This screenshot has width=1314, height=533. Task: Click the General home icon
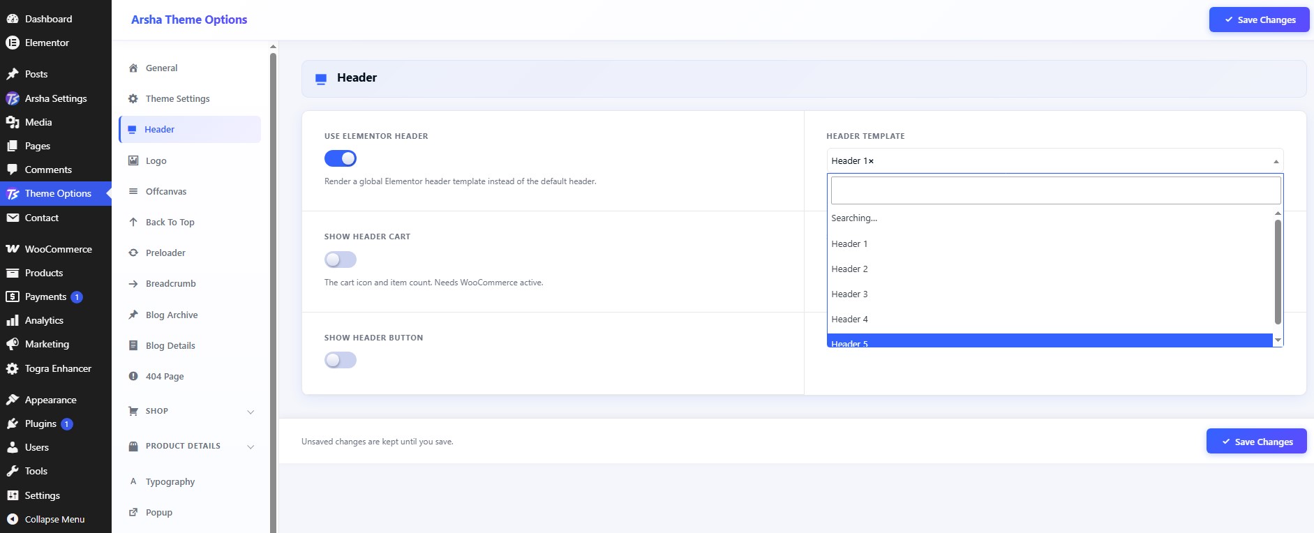coord(133,68)
